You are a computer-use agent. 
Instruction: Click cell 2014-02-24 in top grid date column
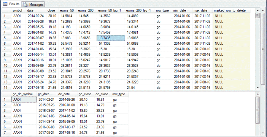coord(35,16)
